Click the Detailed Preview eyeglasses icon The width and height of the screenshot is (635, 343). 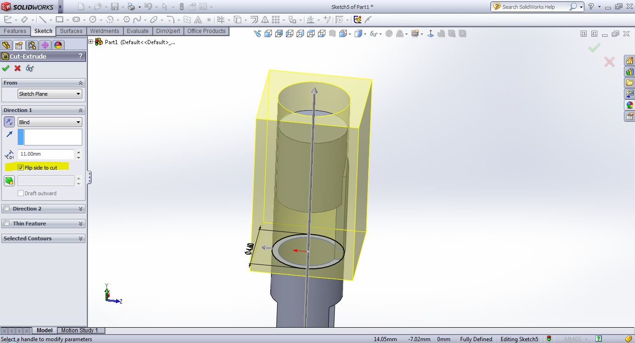point(30,68)
